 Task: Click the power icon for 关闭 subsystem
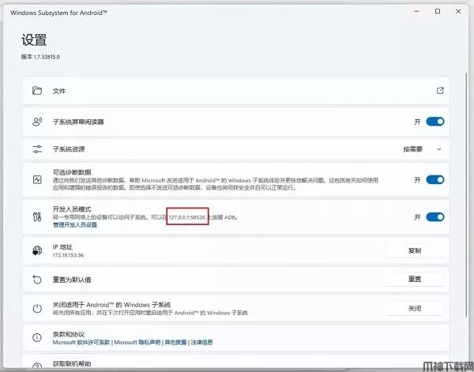(37, 309)
